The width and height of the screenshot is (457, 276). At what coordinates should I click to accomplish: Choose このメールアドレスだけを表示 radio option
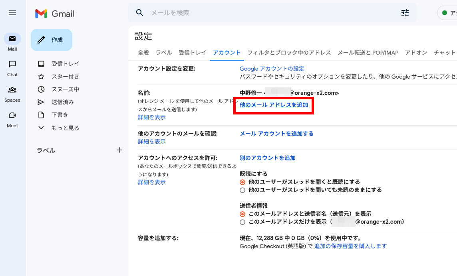tap(242, 222)
